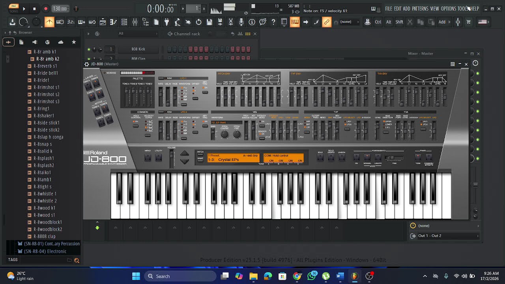Click the right arrow toolbar icon
Viewport: 505px width, 284px height.
[306, 22]
